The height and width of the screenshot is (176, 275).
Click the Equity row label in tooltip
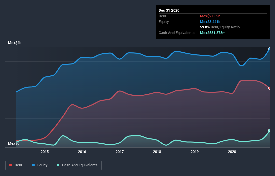(164, 22)
